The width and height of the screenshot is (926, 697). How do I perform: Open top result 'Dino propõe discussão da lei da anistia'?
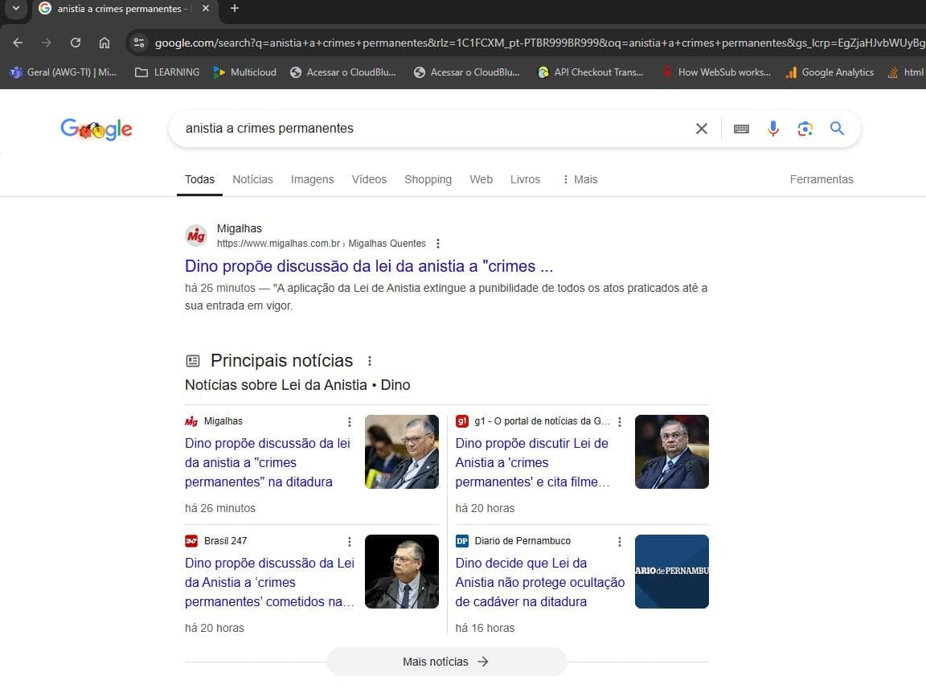[x=369, y=266]
